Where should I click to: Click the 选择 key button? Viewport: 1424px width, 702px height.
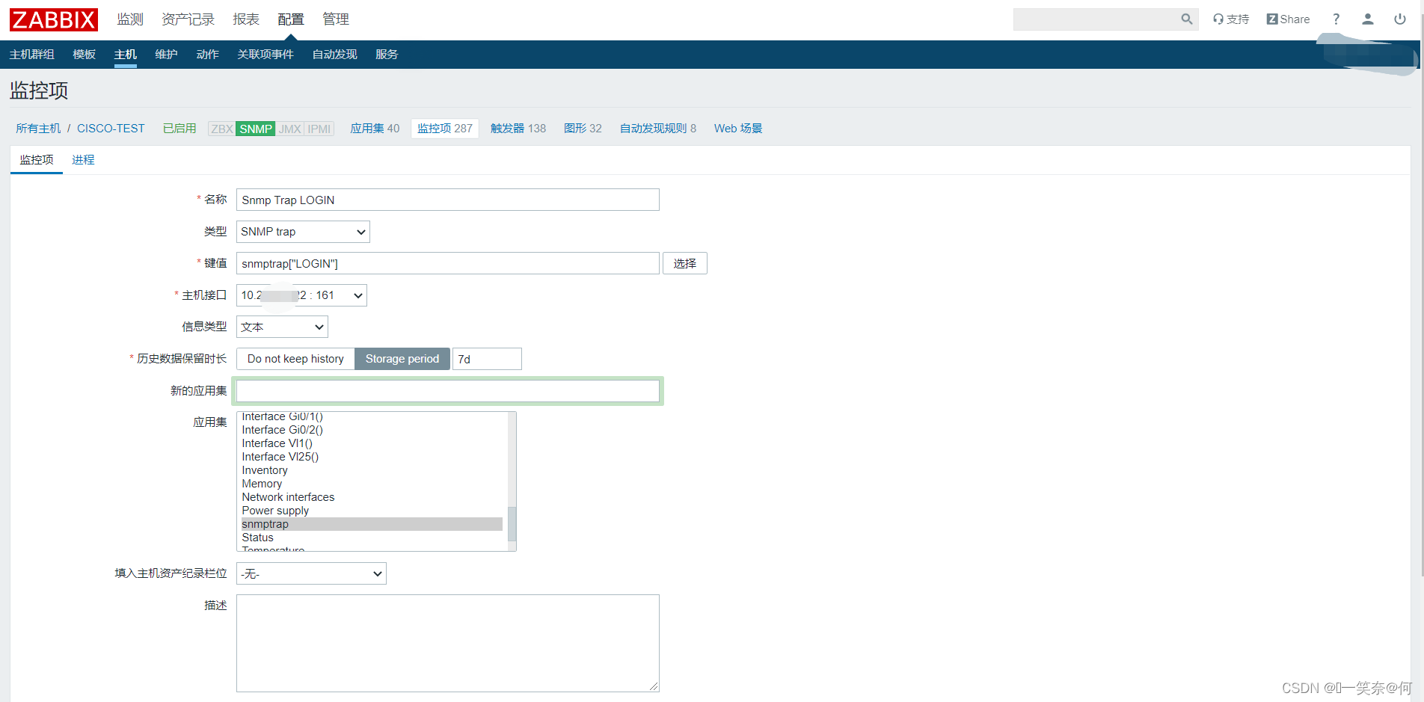pos(685,263)
